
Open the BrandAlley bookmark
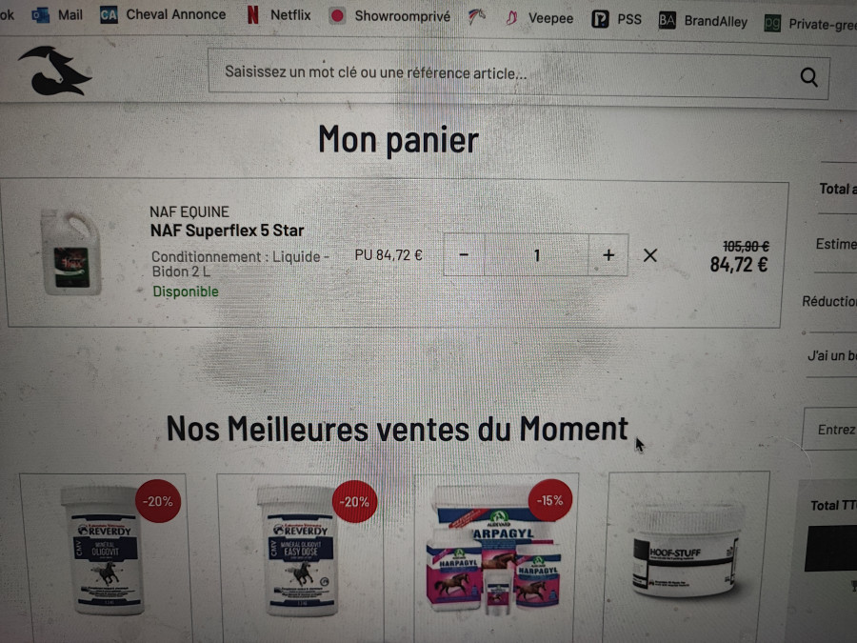pos(703,21)
